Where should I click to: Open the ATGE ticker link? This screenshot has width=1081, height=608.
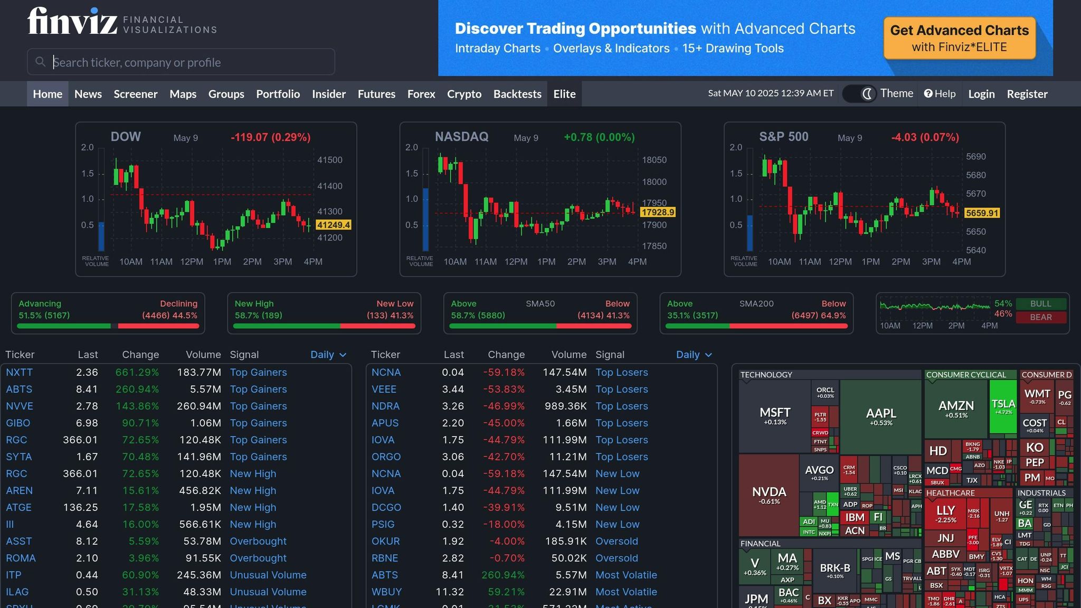pos(19,507)
